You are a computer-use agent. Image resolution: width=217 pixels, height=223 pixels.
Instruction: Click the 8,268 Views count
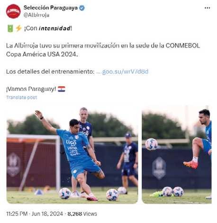coord(82,214)
